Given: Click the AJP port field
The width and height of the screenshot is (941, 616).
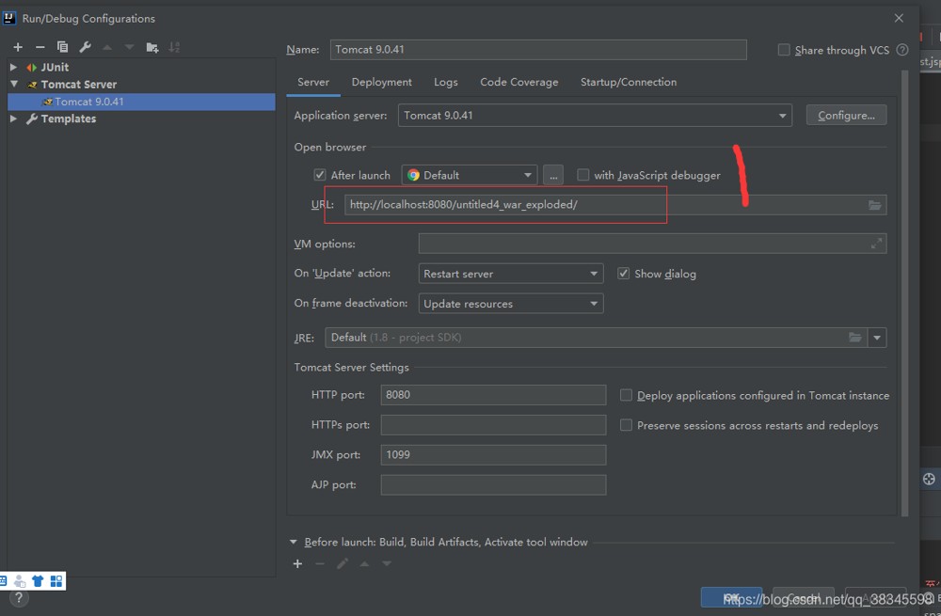Looking at the screenshot, I should [x=493, y=484].
